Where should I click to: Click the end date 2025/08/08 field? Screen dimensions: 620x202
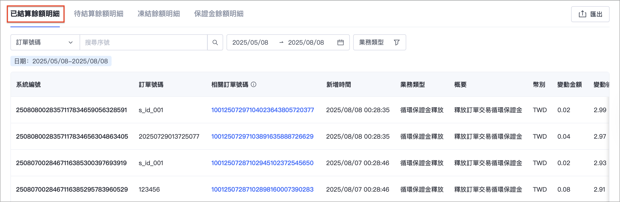coord(306,42)
